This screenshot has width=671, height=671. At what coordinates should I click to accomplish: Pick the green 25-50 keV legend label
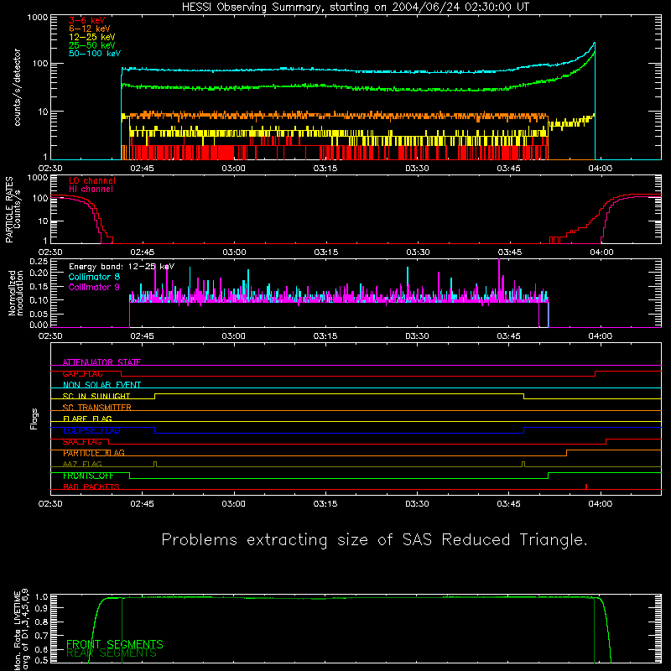[x=91, y=45]
